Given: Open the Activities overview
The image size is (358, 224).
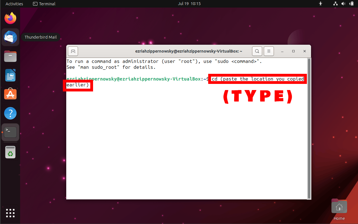Looking at the screenshot, I should click(x=14, y=4).
